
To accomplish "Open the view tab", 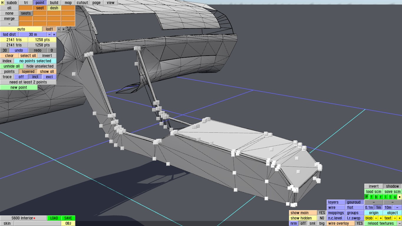I will (111, 3).
